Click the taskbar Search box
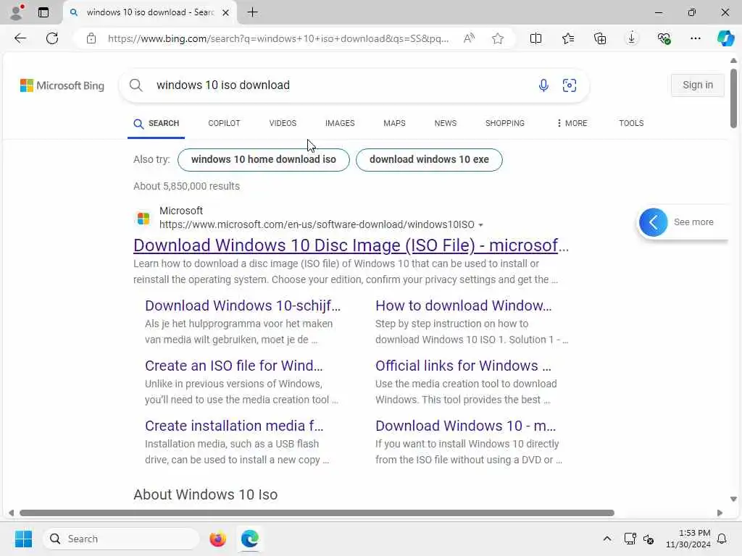The image size is (742, 556). pos(121,539)
